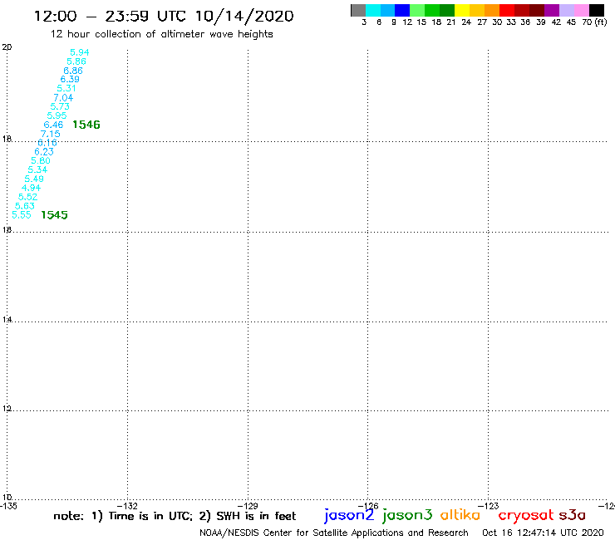615x540 pixels.
Task: Click the -126 longitude axis label
Action: pyautogui.click(x=368, y=506)
